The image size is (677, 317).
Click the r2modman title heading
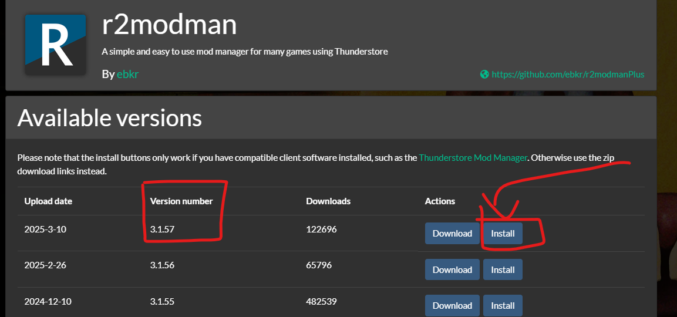[169, 25]
